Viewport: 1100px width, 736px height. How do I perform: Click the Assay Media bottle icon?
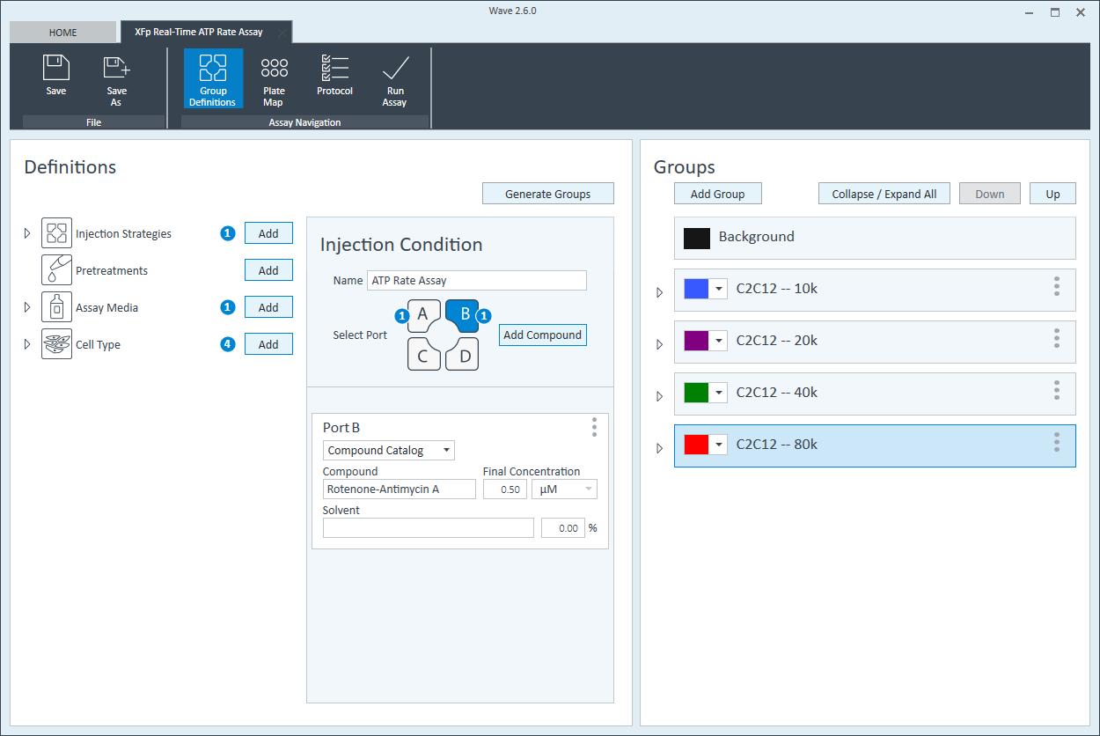tap(56, 307)
